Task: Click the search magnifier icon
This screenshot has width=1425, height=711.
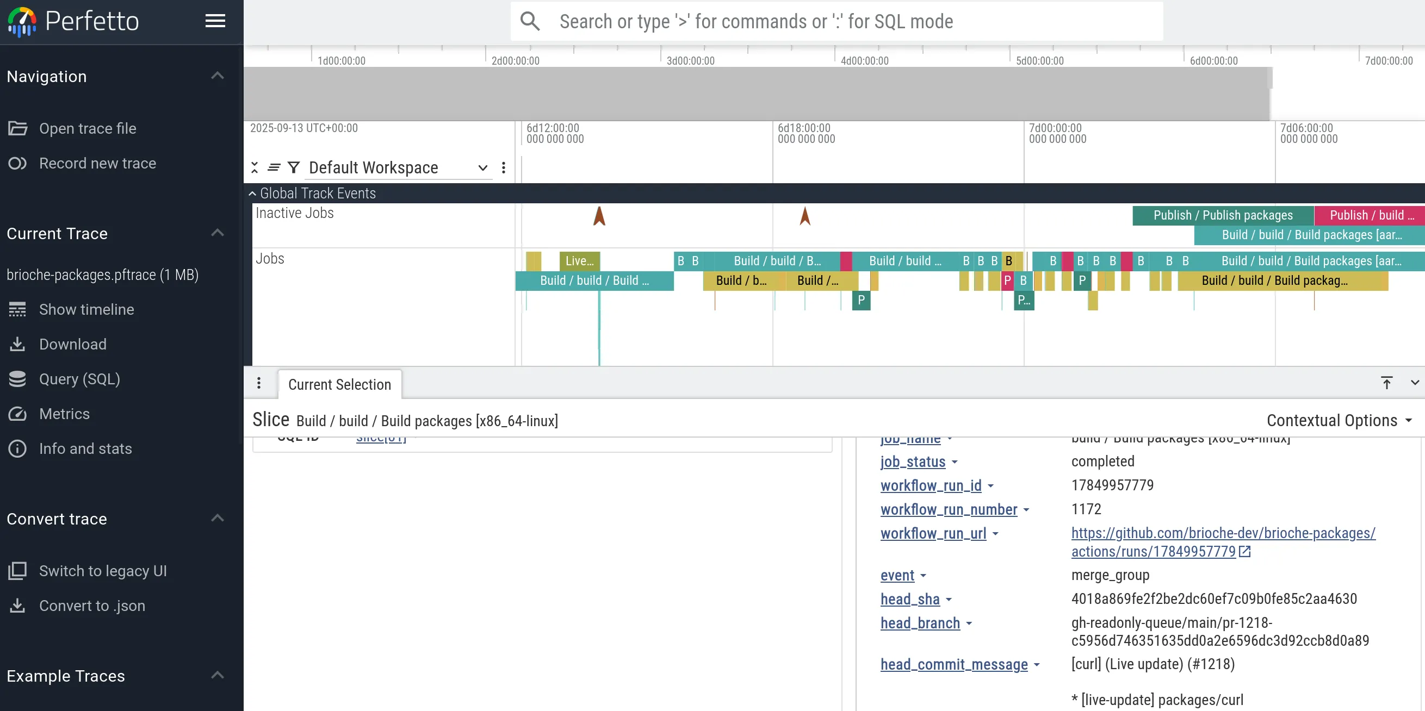Action: point(530,21)
